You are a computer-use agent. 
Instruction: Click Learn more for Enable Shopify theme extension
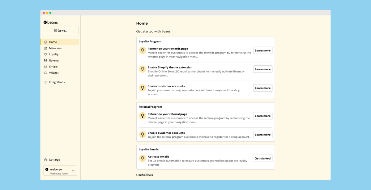(263, 69)
